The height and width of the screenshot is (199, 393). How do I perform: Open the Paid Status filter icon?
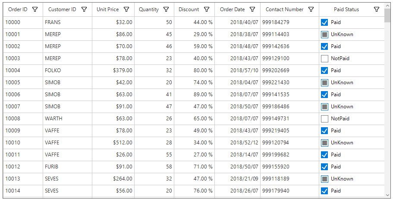tap(377, 9)
